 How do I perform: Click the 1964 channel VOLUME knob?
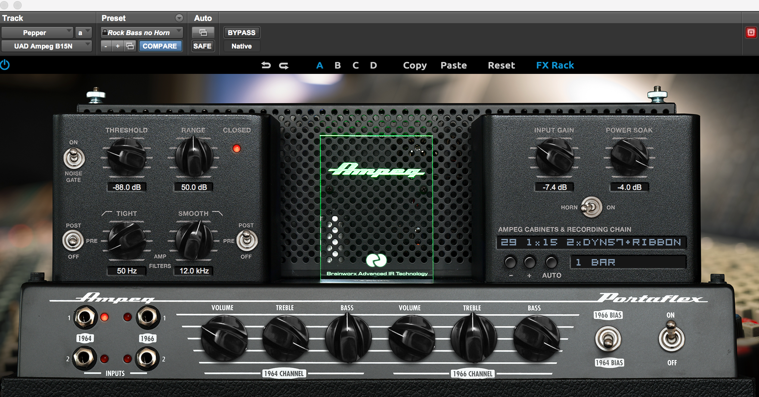(224, 338)
